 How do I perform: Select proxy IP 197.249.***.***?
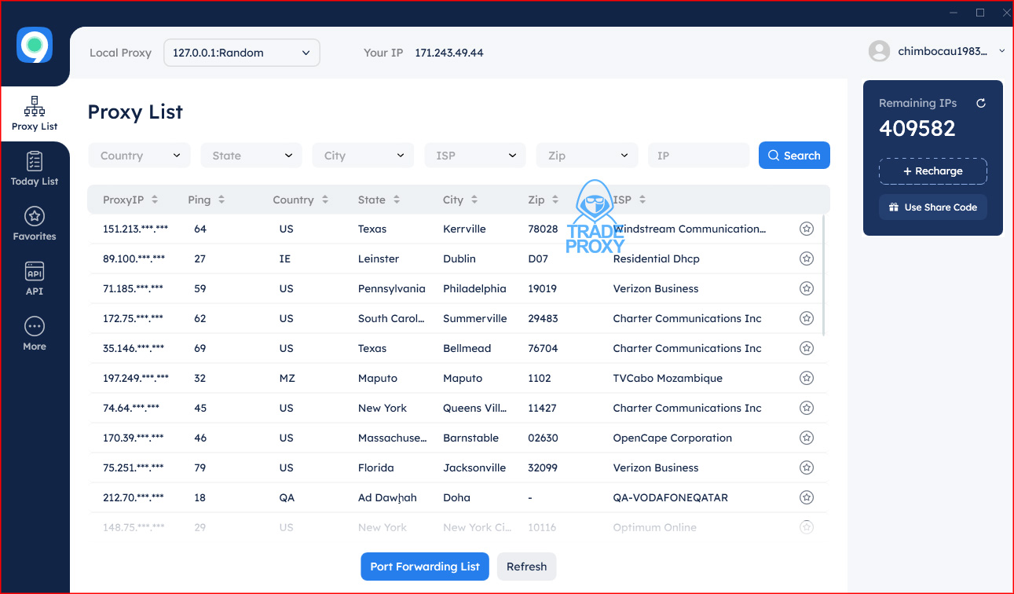[136, 378]
